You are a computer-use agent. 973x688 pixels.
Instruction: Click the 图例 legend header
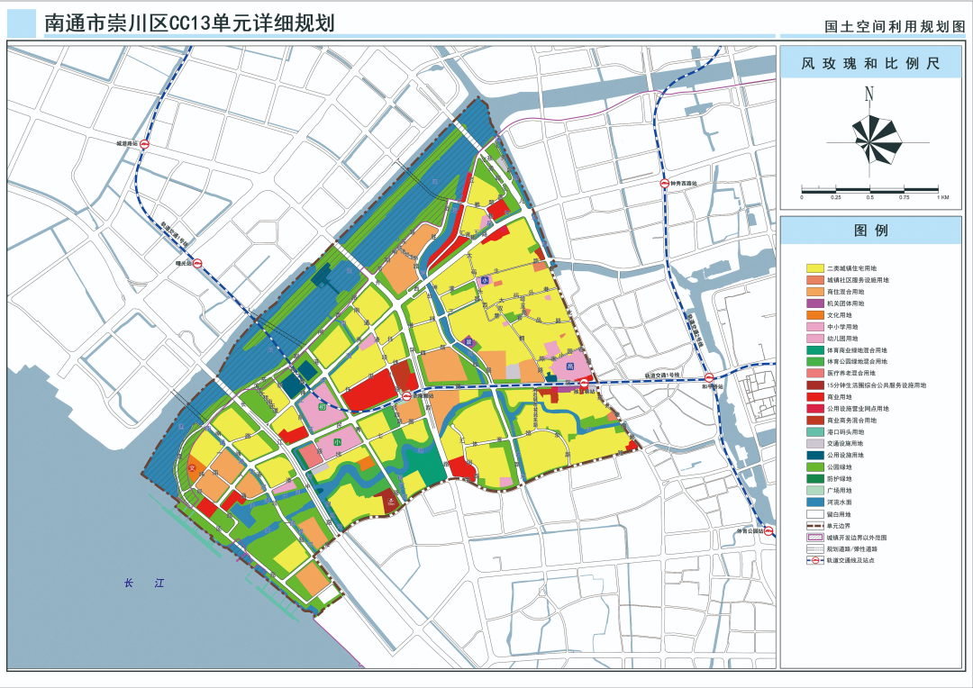870,231
